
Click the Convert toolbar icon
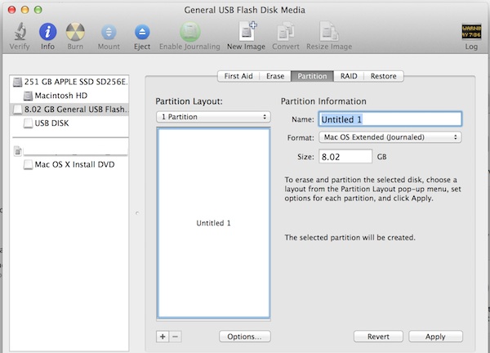pos(285,31)
